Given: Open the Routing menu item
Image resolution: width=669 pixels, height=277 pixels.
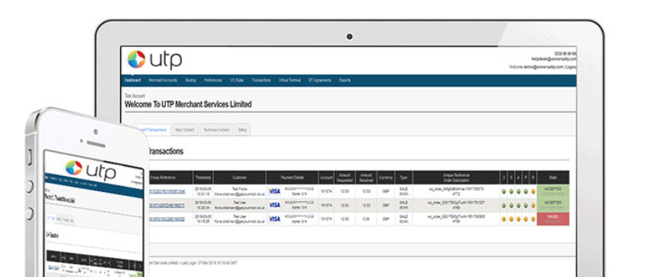Looking at the screenshot, I should tap(191, 80).
